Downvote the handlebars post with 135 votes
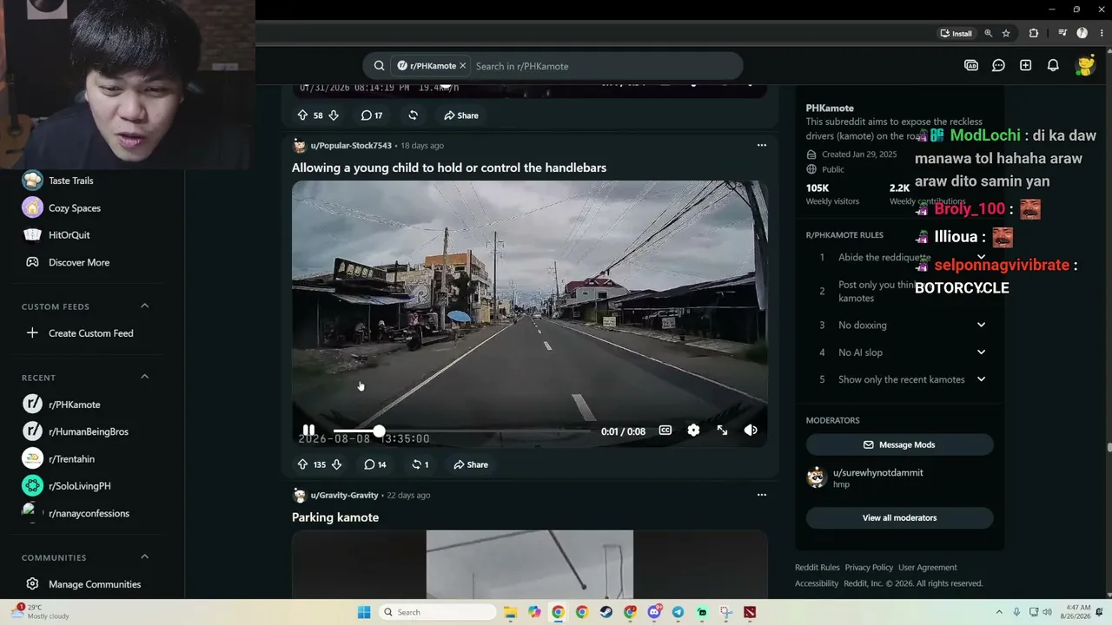1112x625 pixels. point(336,464)
